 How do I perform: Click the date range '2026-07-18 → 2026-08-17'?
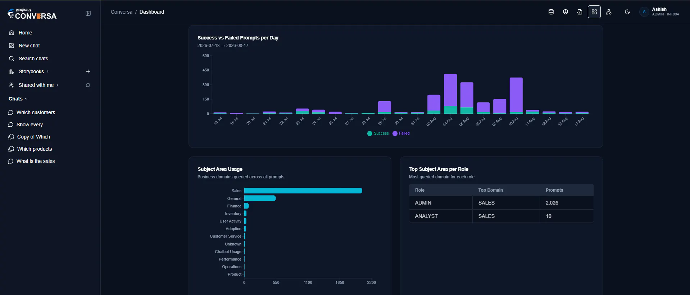pos(223,46)
